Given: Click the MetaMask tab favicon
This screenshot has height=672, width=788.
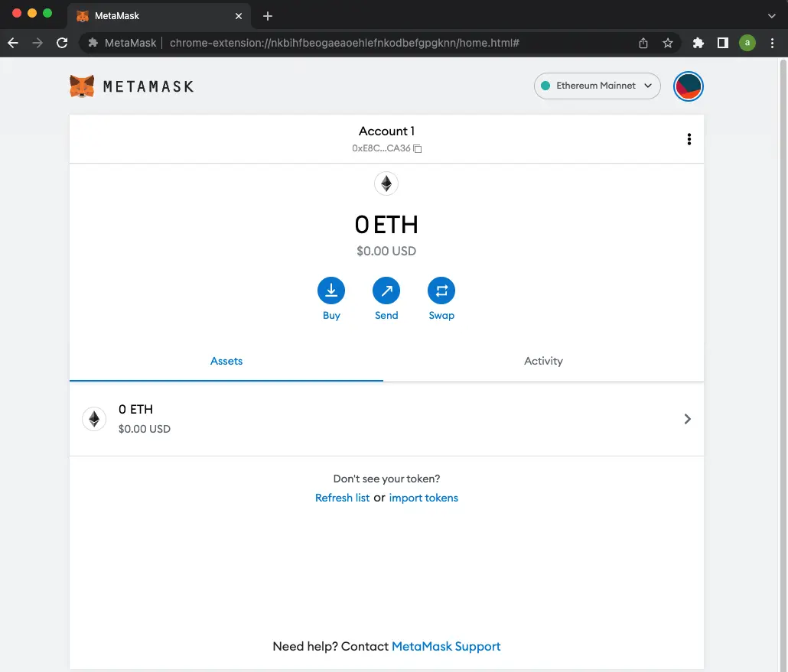Looking at the screenshot, I should coord(83,16).
